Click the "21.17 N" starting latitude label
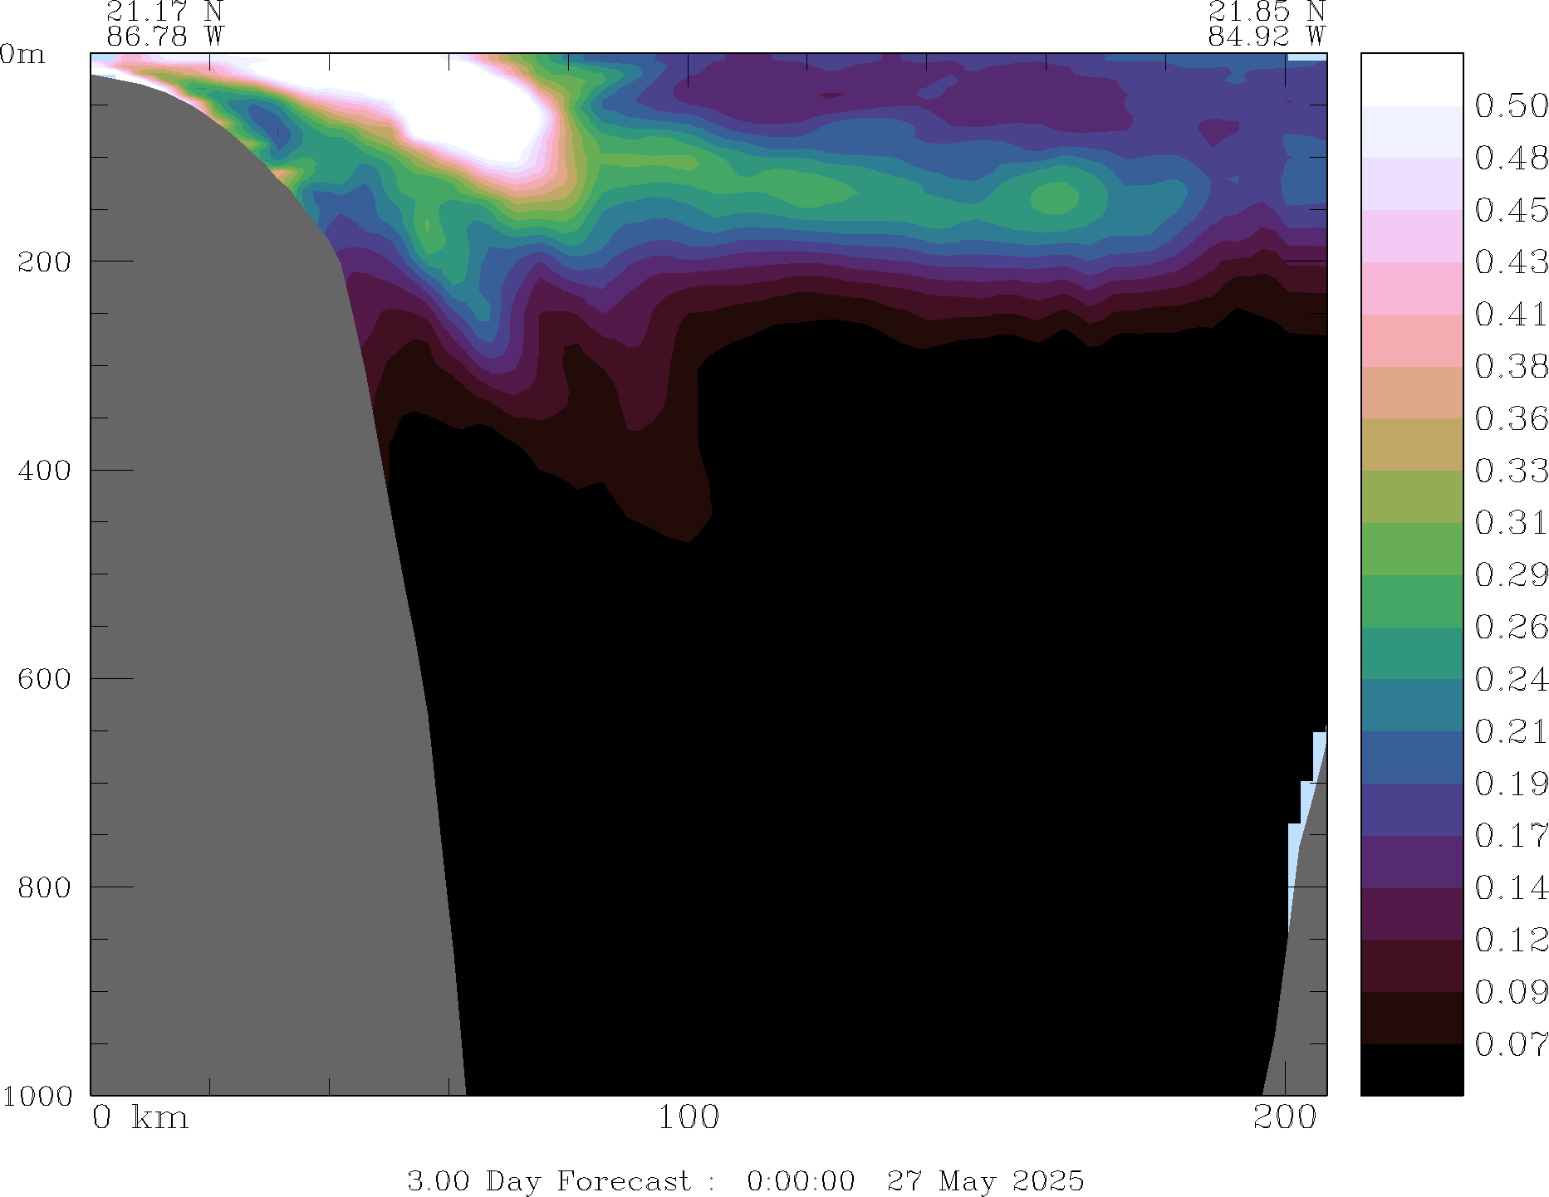The image size is (1549, 1197). 164,12
